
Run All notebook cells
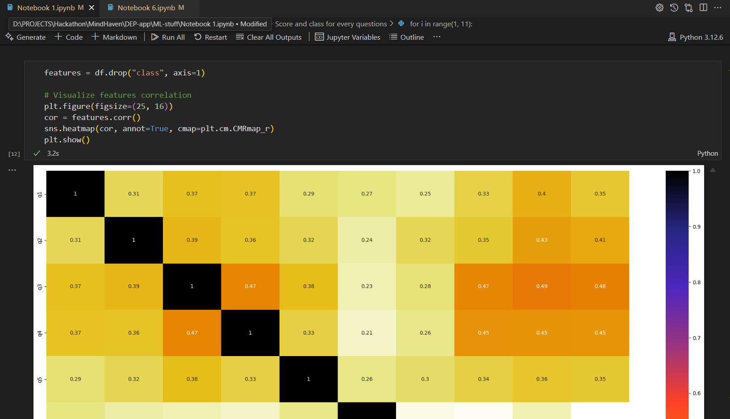click(x=168, y=37)
